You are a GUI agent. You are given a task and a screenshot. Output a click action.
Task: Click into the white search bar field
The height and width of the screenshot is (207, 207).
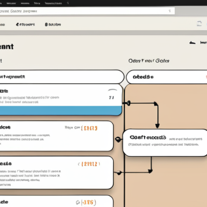click(x=87, y=11)
